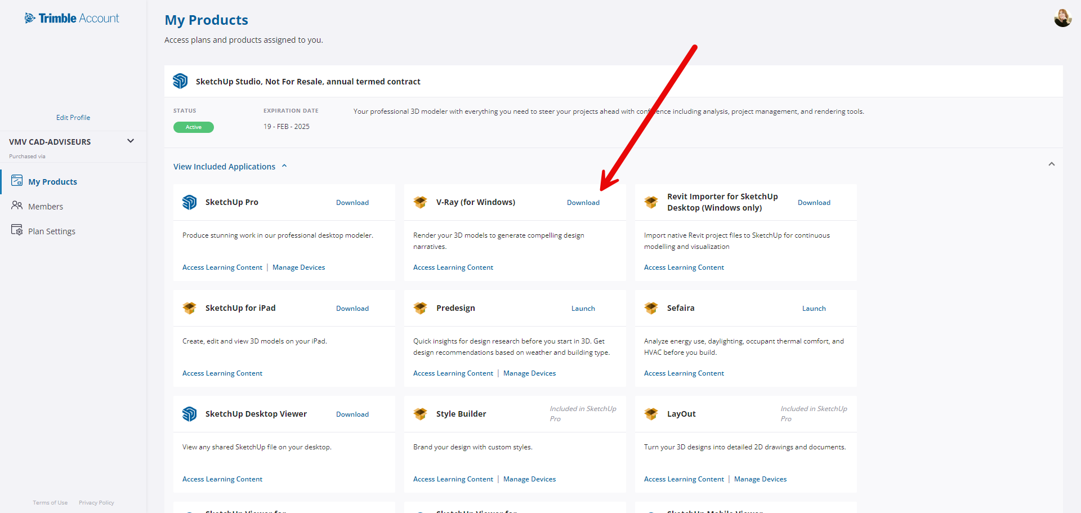
Task: Click the Sefaira box icon
Action: (x=651, y=308)
